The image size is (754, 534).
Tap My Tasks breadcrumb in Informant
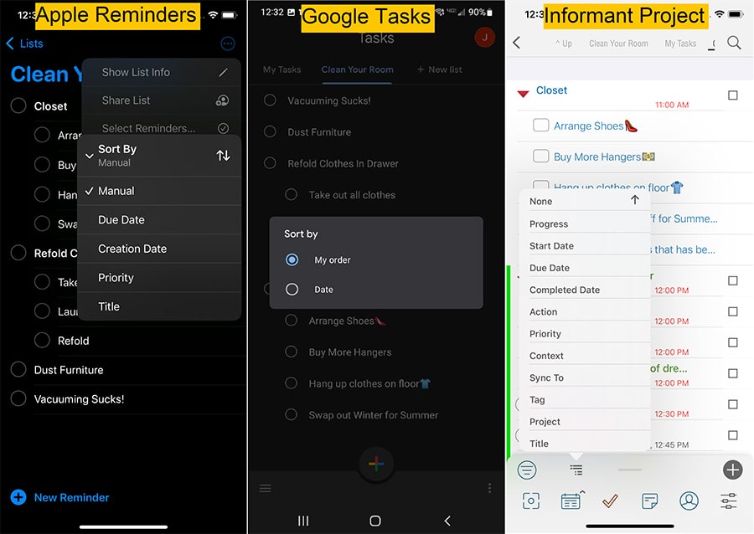(x=680, y=44)
